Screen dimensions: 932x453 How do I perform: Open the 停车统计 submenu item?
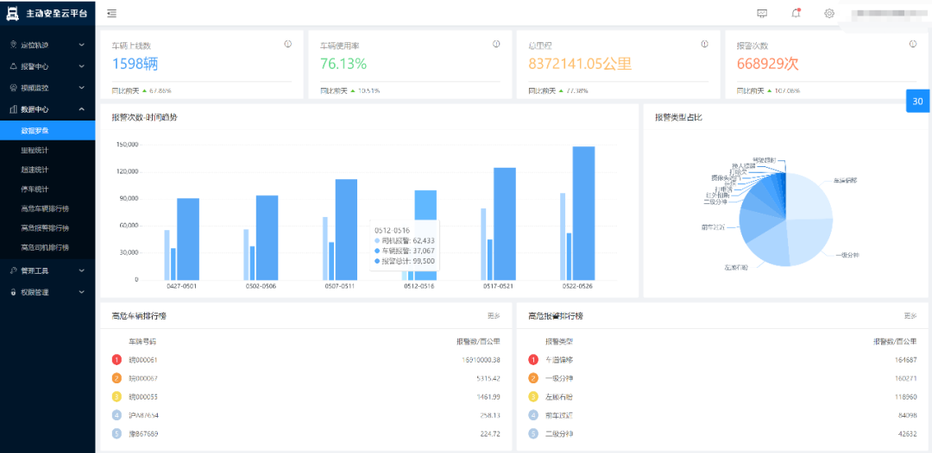(x=47, y=189)
